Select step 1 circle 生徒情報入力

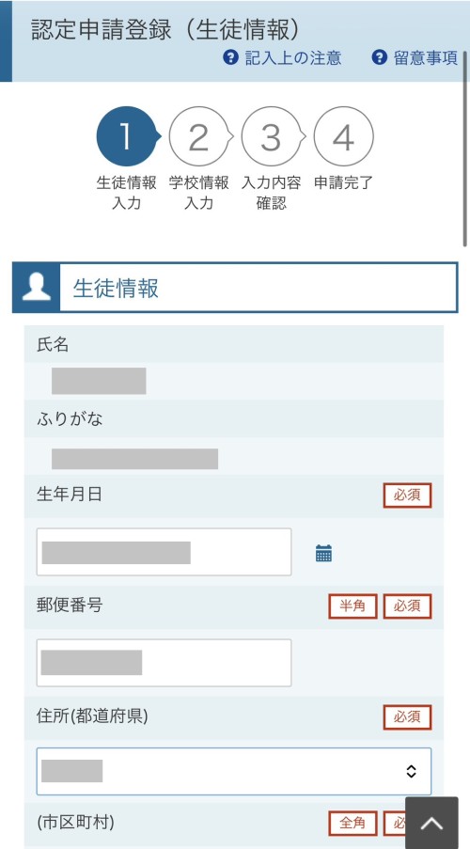point(126,136)
